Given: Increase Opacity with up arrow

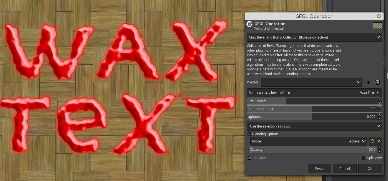Looking at the screenshot, I should 379,148.
